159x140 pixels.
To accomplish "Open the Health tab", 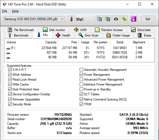I will click(63, 35).
